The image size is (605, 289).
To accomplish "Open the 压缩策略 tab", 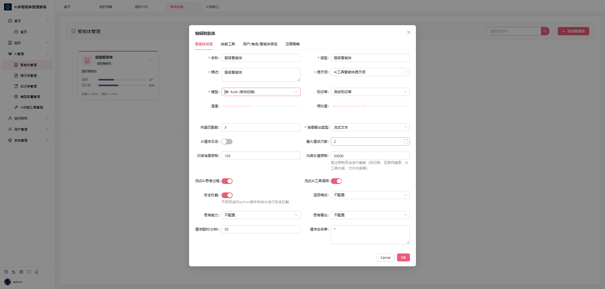I will pos(292,44).
